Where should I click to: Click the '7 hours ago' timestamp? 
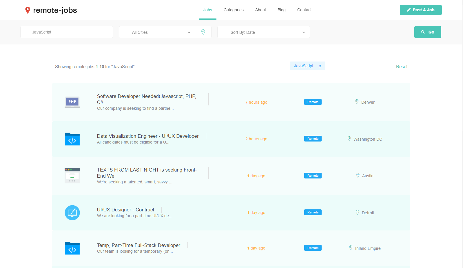click(256, 102)
